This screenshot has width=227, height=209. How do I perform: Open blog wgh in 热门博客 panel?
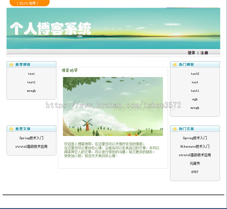(195, 100)
